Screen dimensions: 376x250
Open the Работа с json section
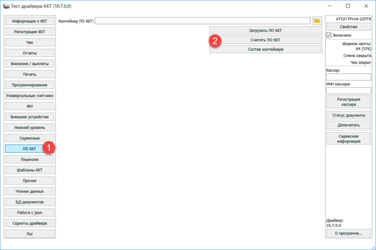(x=29, y=212)
